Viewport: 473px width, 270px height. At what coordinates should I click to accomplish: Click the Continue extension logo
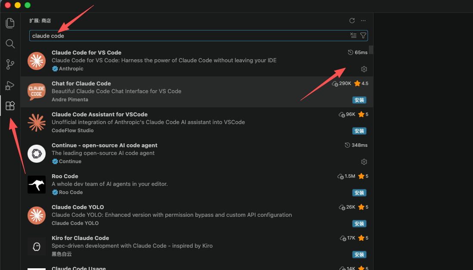click(37, 154)
